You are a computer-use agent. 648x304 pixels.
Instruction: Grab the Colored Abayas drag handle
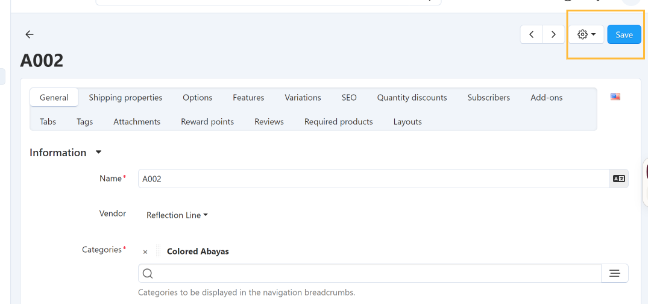tap(158, 251)
